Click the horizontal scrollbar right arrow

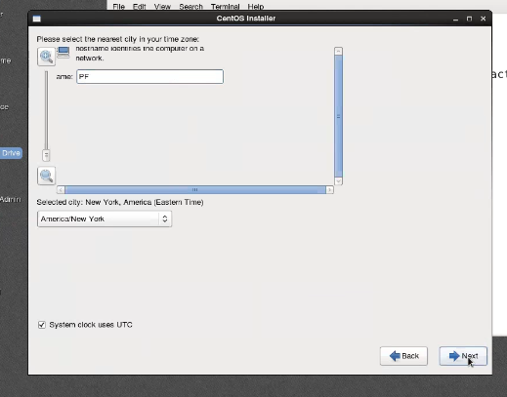(x=329, y=189)
